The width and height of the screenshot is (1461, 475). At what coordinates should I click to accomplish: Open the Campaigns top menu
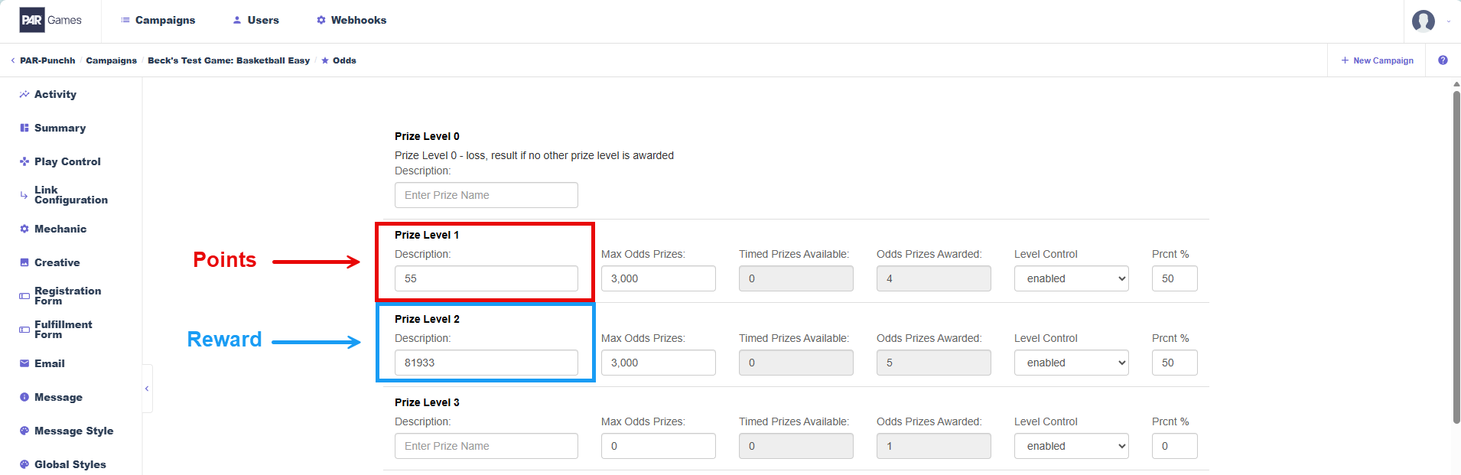[x=158, y=20]
